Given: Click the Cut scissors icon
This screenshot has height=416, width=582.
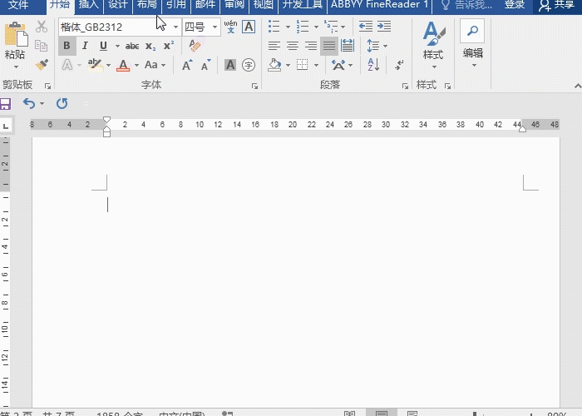Looking at the screenshot, I should 42,27.
